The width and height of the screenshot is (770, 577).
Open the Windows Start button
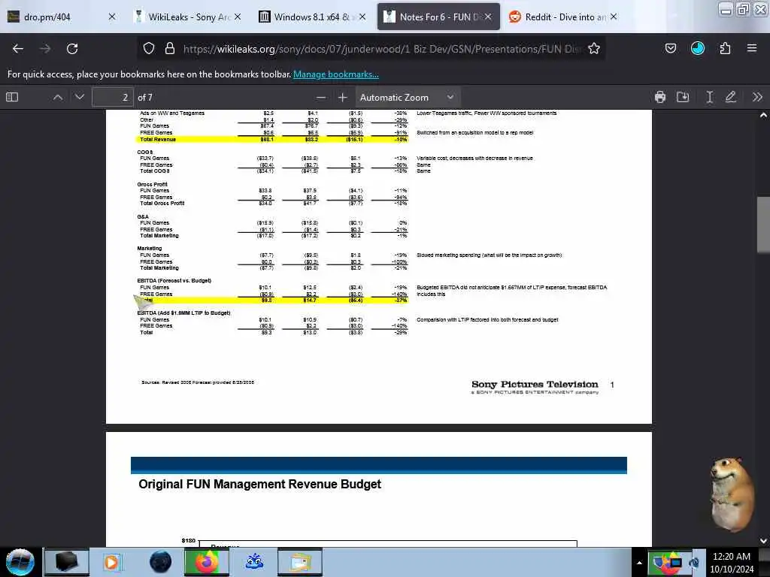click(x=20, y=561)
